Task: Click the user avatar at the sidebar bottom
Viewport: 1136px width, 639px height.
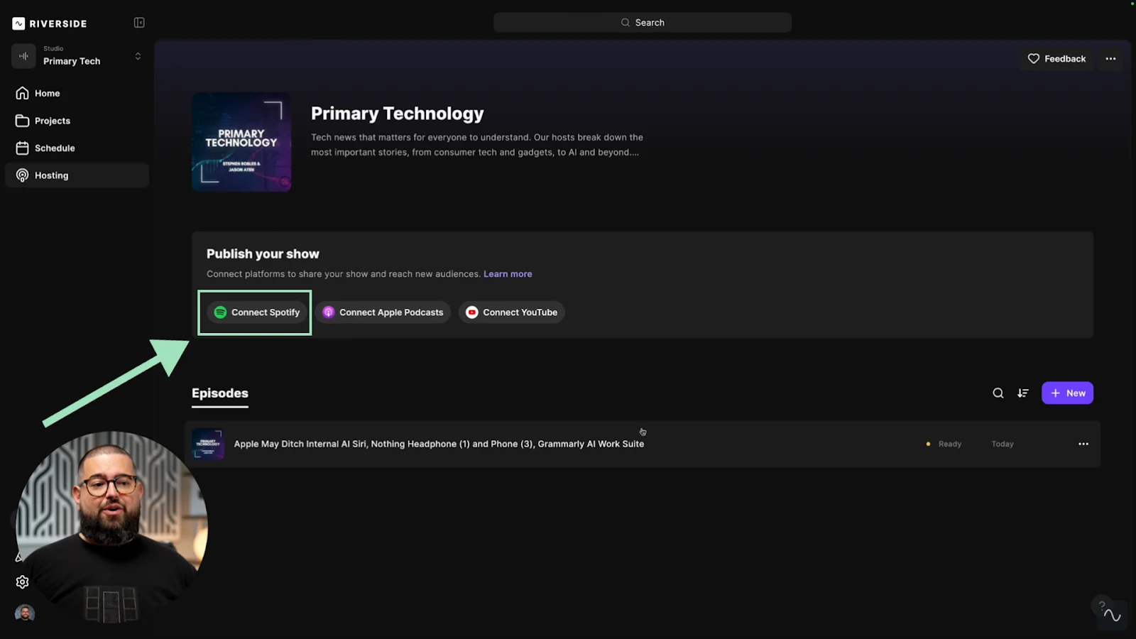Action: 25,613
